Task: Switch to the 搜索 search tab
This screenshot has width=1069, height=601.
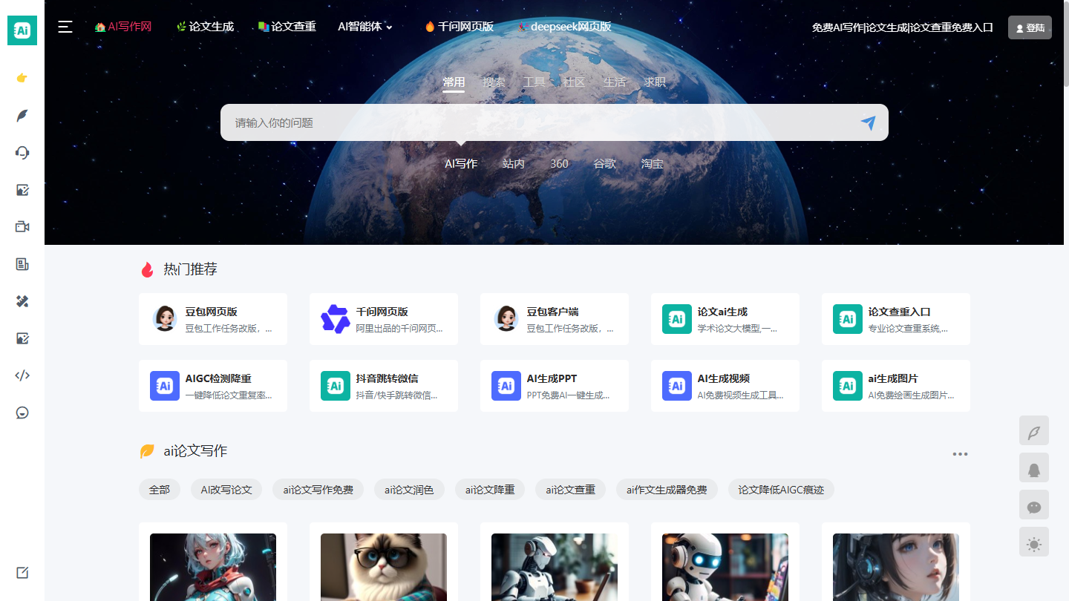Action: click(x=494, y=82)
